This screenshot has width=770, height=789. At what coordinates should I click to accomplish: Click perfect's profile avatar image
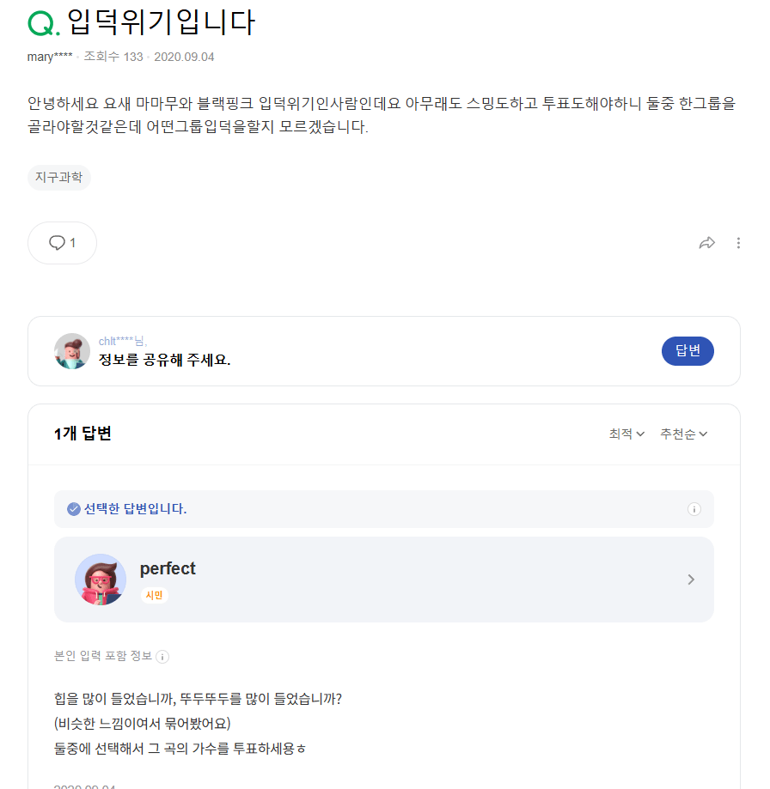[101, 580]
